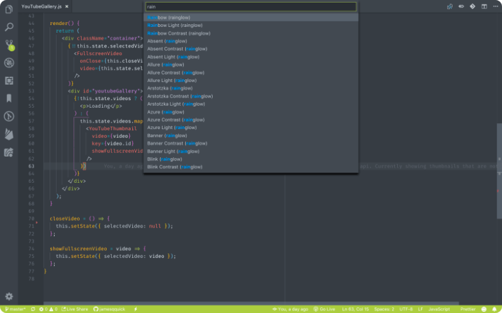Viewport: 502px width, 313px height.
Task: Open the UTF-8 encoding selector
Action: click(406, 309)
